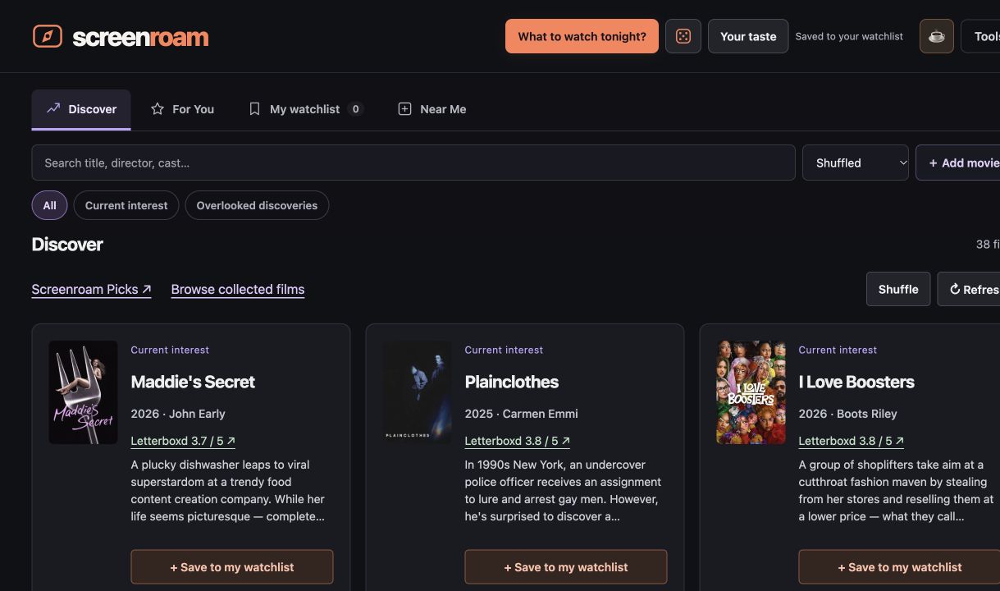Viewport: 1000px width, 591px height.
Task: Click the Plainclothes title
Action: pos(511,382)
